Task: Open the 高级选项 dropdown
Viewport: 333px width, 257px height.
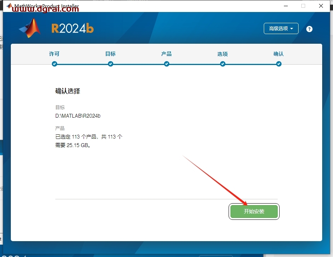Action: coord(281,28)
